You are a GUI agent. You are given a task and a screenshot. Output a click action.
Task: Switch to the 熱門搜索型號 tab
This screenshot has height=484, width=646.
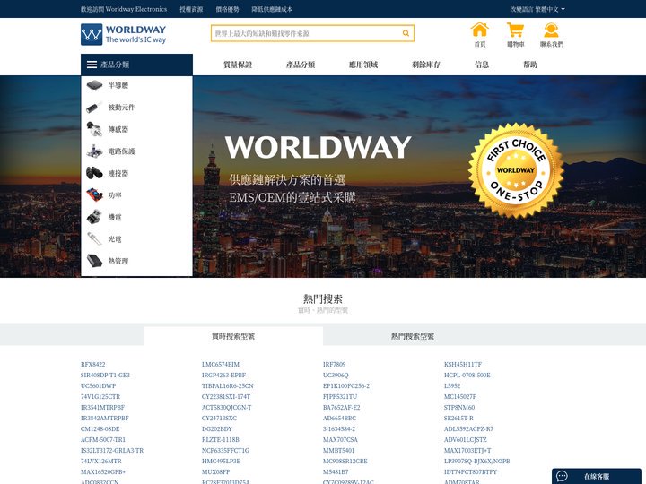pyautogui.click(x=413, y=336)
